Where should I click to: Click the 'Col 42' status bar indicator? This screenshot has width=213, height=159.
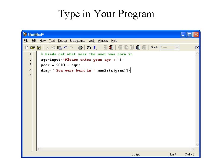(x=190, y=154)
